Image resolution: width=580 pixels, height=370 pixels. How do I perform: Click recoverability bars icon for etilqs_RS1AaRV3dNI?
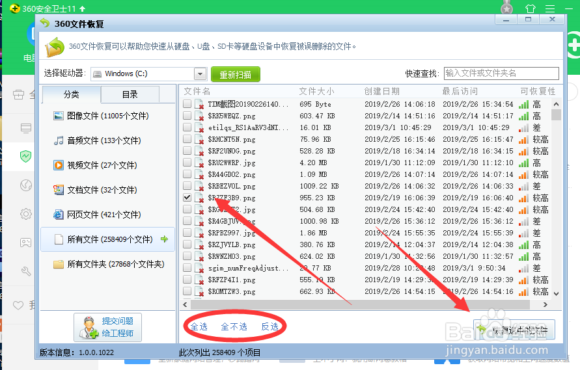[x=523, y=128]
